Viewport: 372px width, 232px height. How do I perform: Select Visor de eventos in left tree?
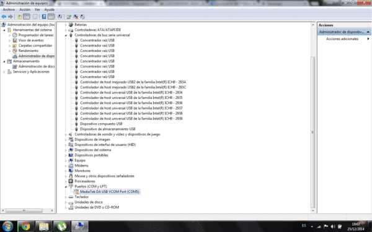click(31, 40)
